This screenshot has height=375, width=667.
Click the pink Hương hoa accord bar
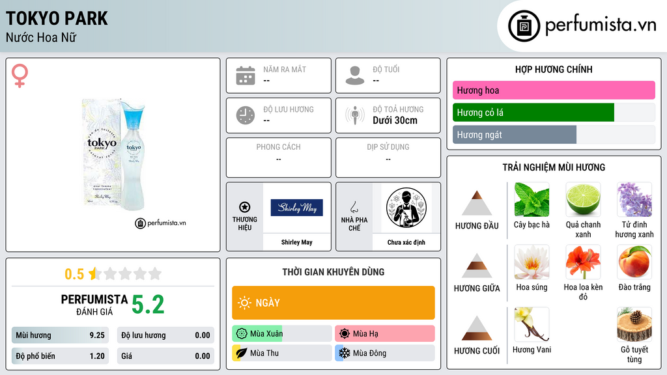click(554, 90)
